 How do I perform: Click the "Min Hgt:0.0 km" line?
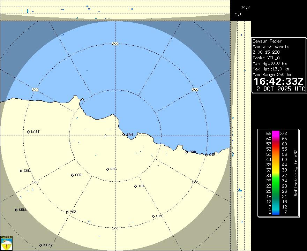coord(270,63)
